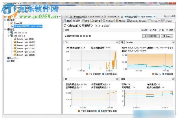
Task: Open the 窗口(W) menu
Action: click(46, 8)
